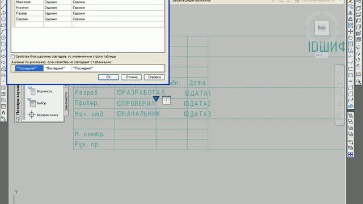Image resolution: width=363 pixels, height=204 pixels.
Task: Select the Polyline tool in Draw toolbar
Action: coord(3,12)
